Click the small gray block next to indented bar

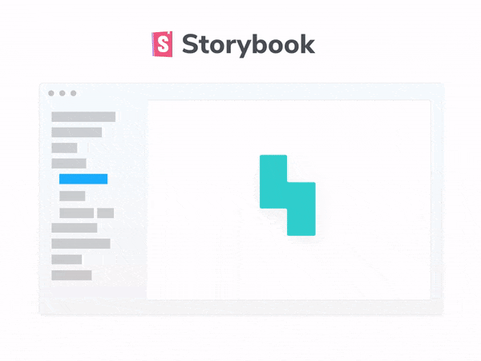[x=106, y=213]
